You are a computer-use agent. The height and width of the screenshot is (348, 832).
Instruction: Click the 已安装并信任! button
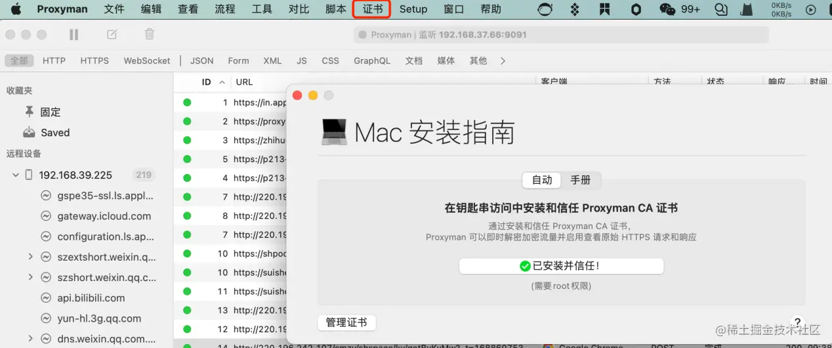561,266
